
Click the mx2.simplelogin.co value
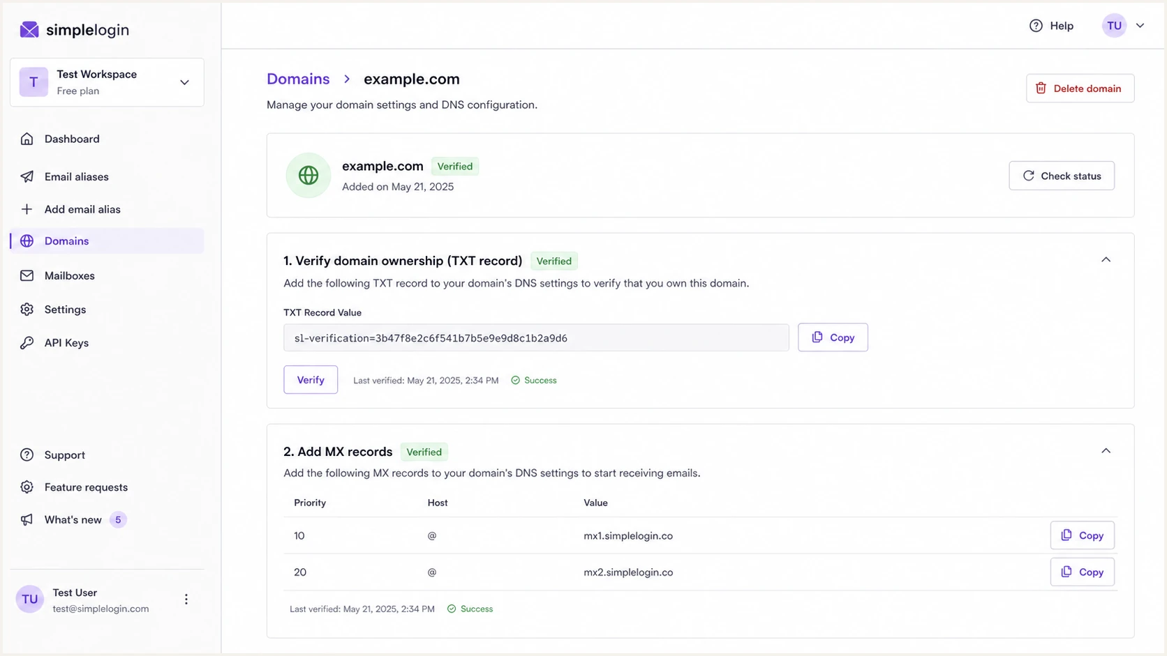[628, 572]
